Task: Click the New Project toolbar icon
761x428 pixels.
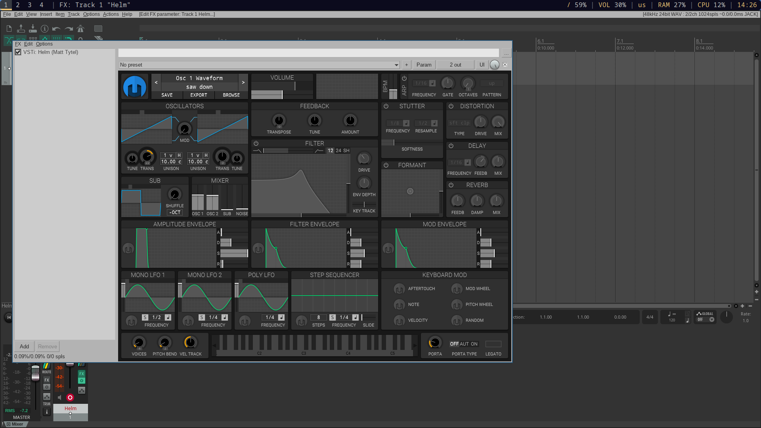Action: 9,29
